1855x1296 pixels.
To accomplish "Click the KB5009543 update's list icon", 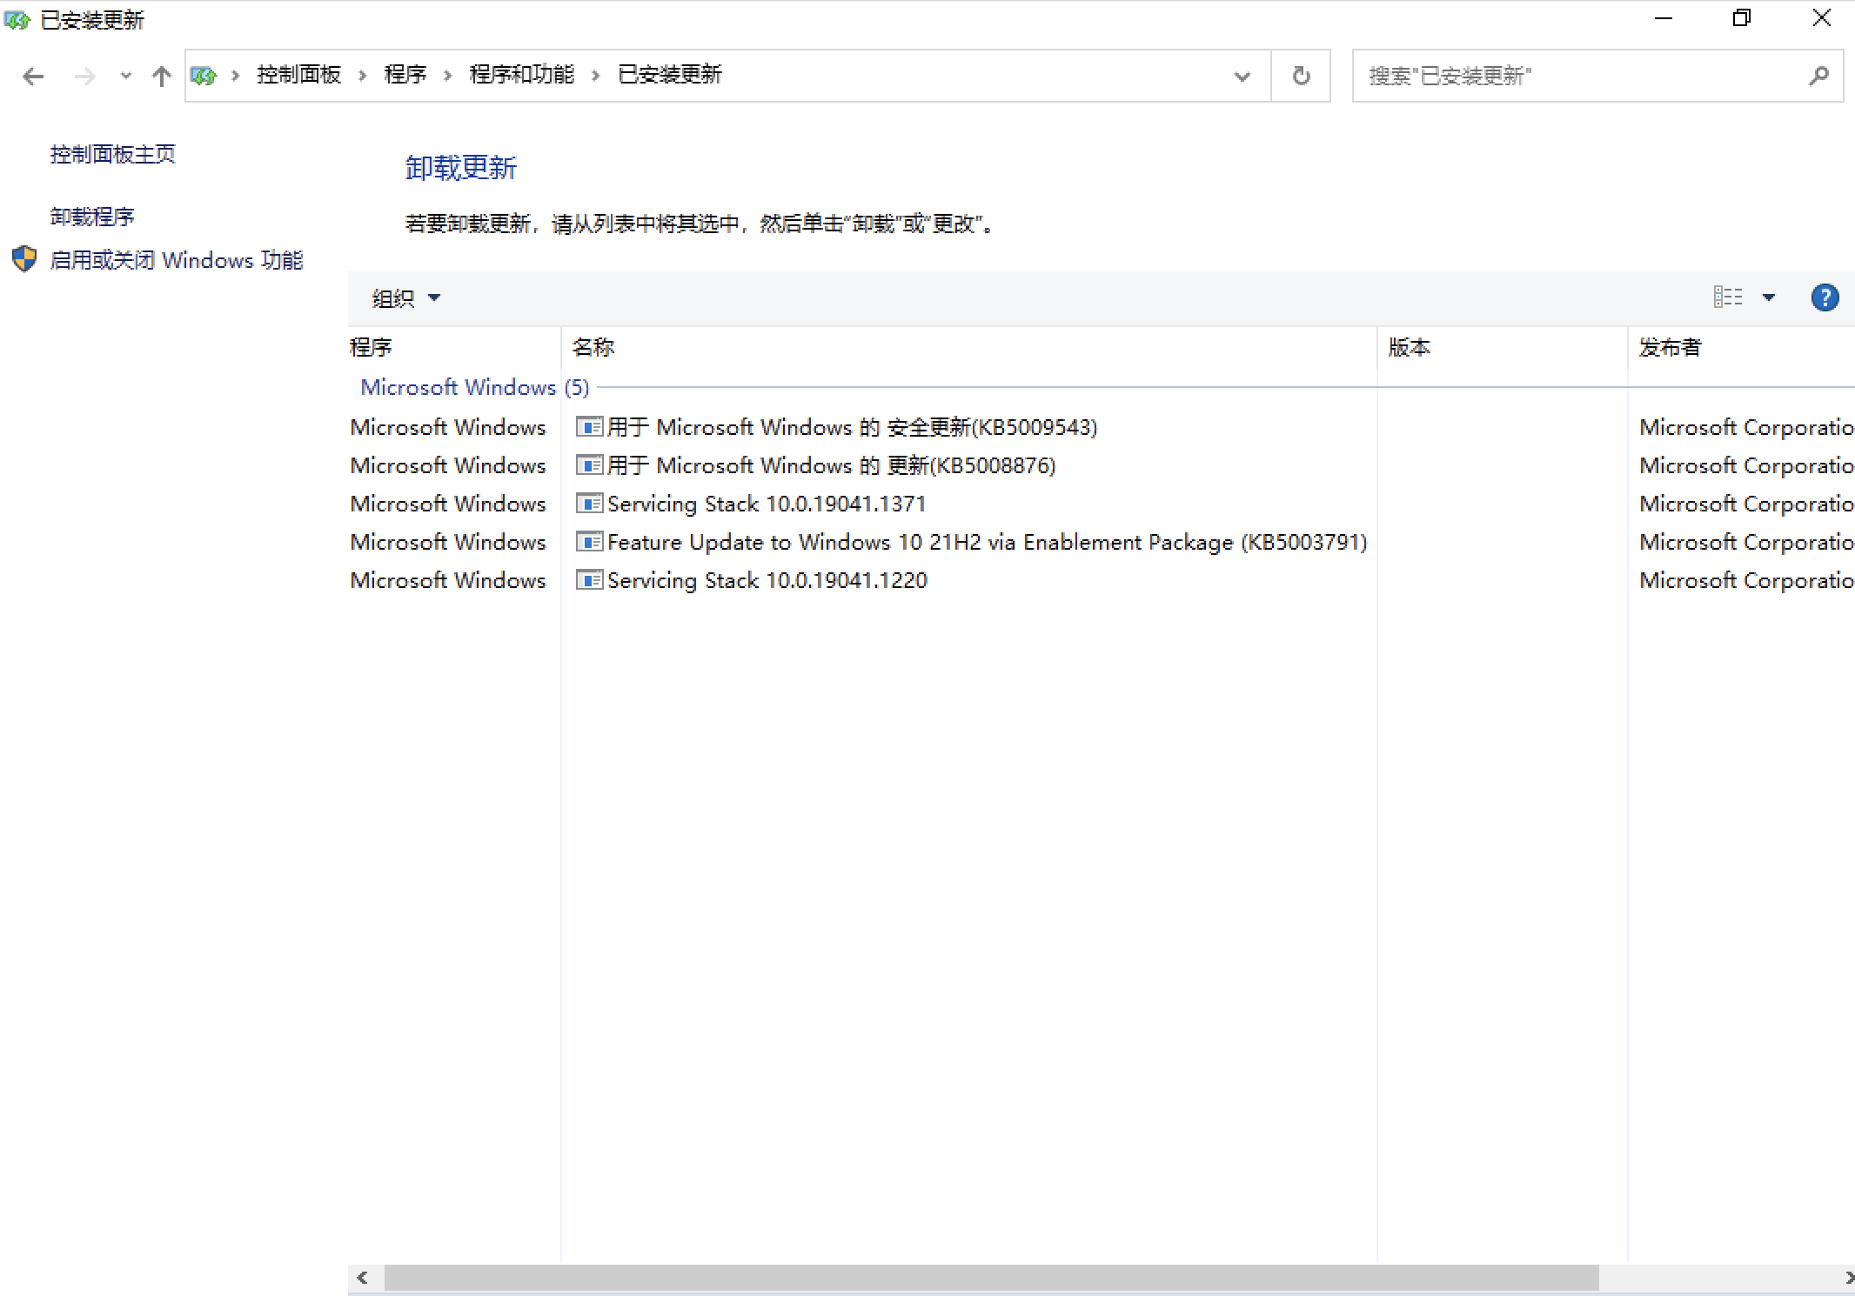I will (589, 427).
